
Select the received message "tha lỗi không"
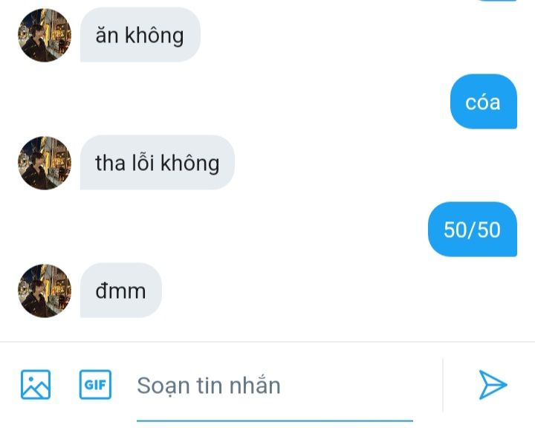pyautogui.click(x=158, y=163)
